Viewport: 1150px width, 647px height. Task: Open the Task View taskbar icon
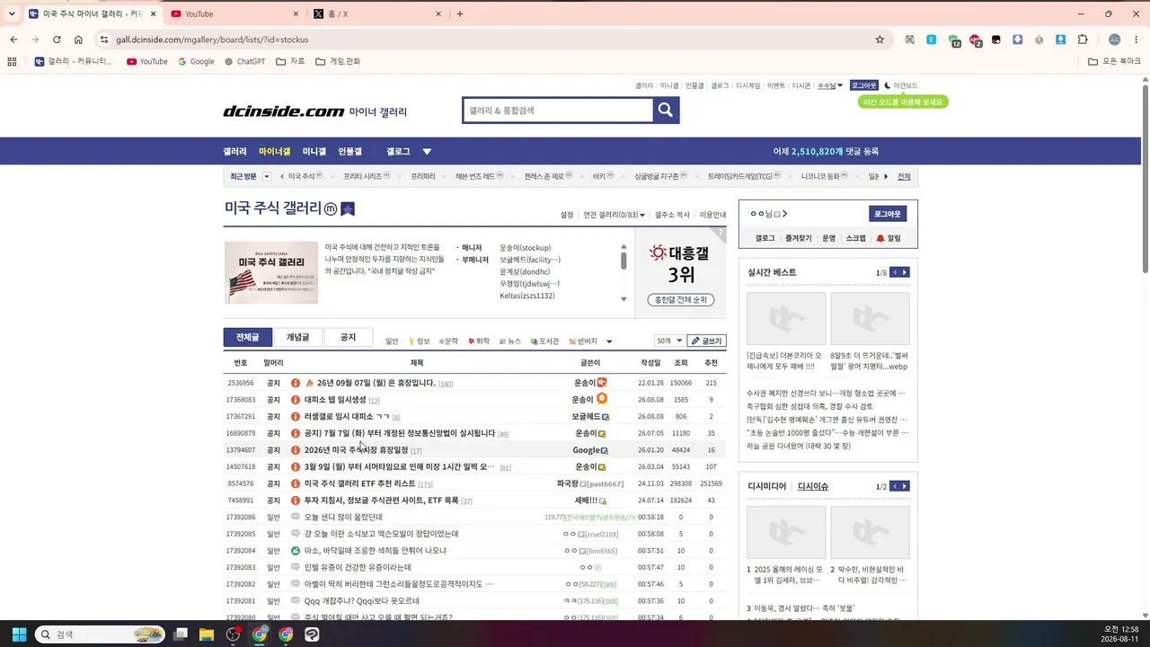pos(181,634)
